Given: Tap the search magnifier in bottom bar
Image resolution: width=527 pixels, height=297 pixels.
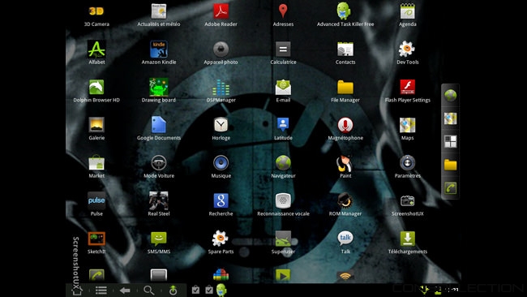Looking at the screenshot, I should tap(149, 290).
